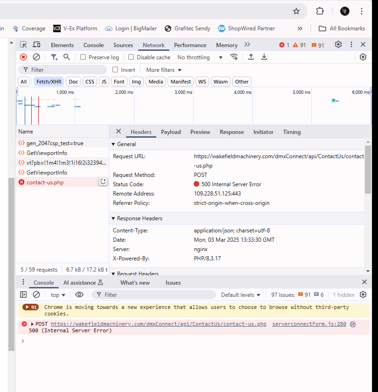Viewport: 378px width, 392px height.
Task: Collapse the Response Headers section
Action: pyautogui.click(x=113, y=218)
